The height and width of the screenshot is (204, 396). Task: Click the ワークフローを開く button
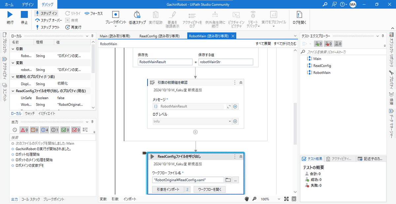tap(210, 189)
